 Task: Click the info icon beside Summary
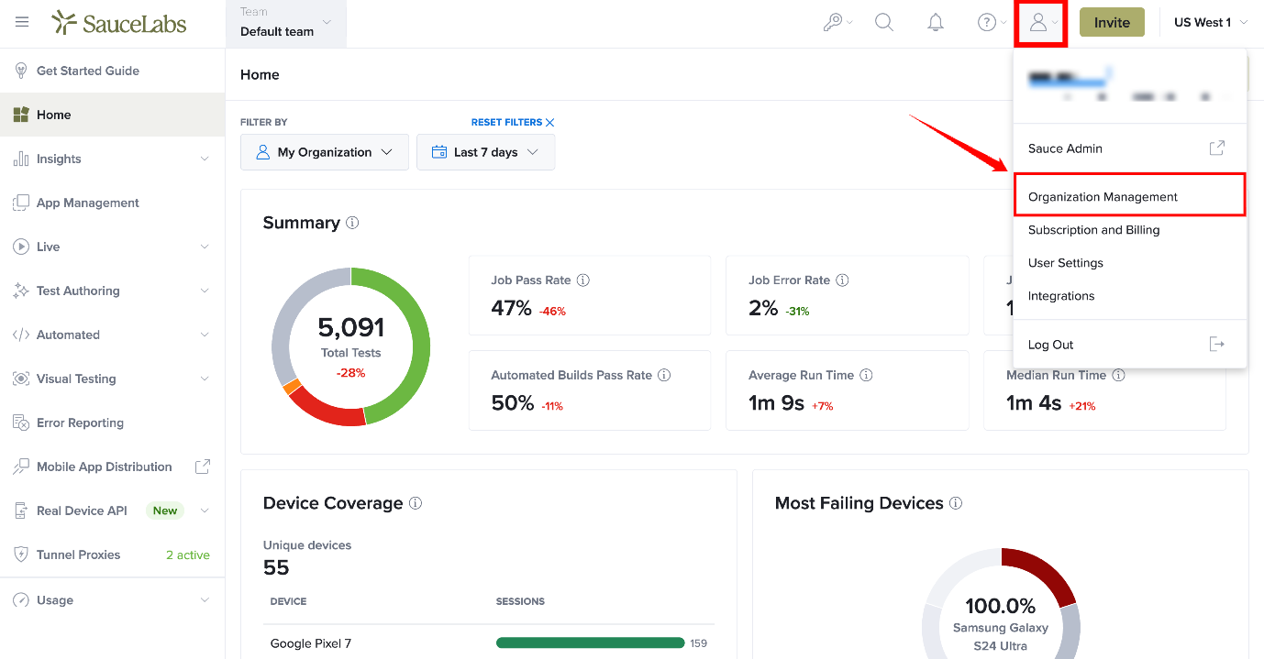point(352,223)
